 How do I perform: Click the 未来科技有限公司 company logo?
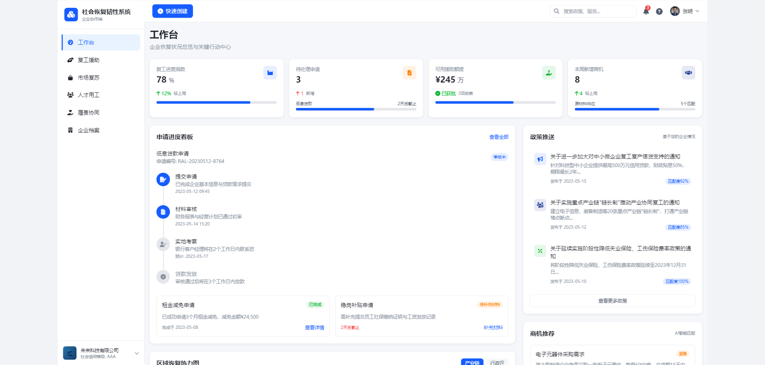(x=70, y=353)
